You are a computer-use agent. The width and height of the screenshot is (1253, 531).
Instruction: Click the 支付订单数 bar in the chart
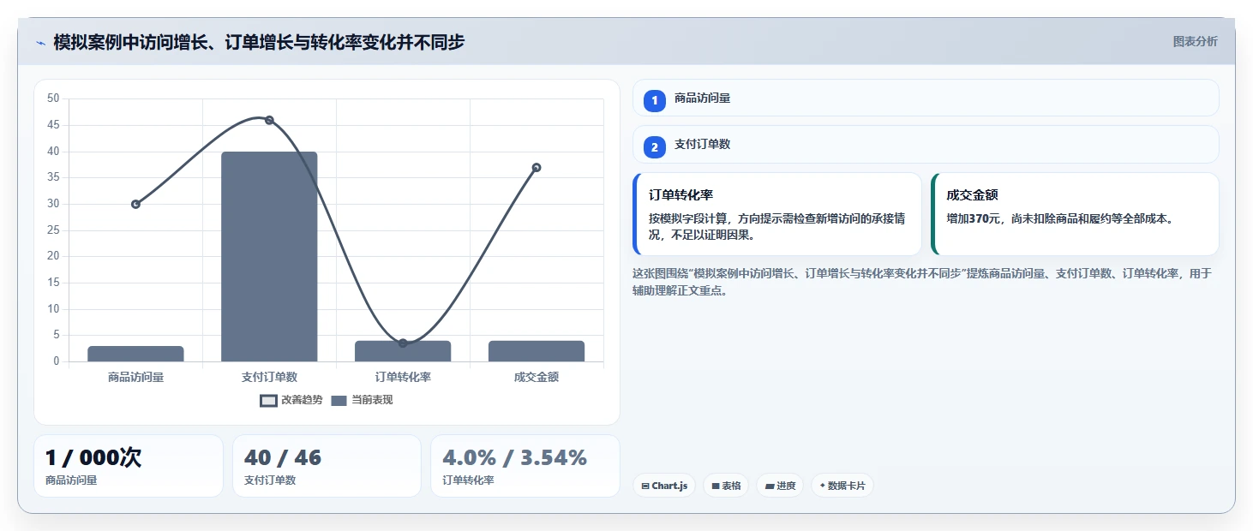[269, 257]
